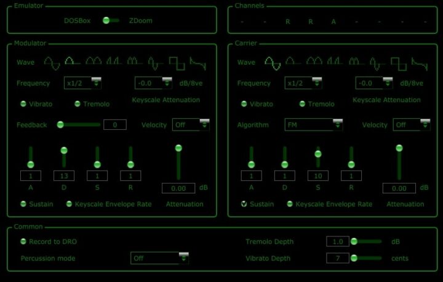443x282 pixels.
Task: Click the channel indicator labeled A
Action: coord(333,22)
